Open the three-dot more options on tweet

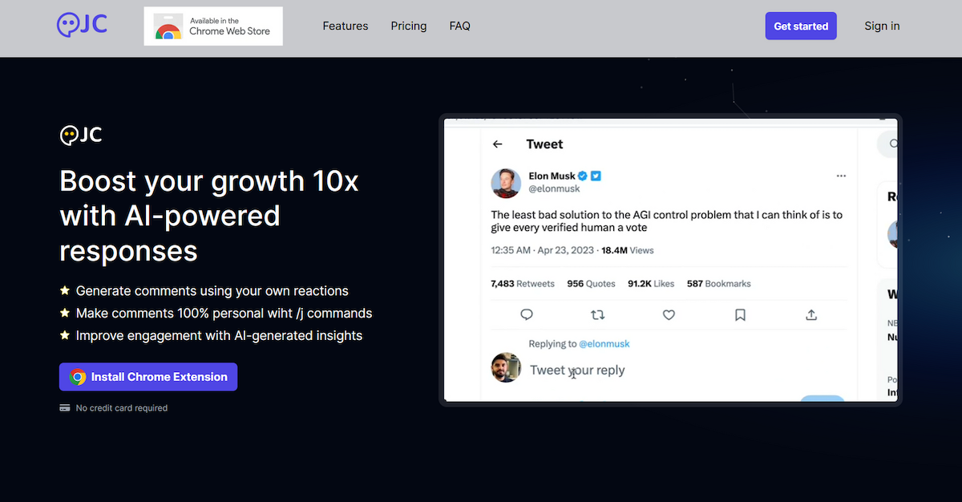pos(841,176)
